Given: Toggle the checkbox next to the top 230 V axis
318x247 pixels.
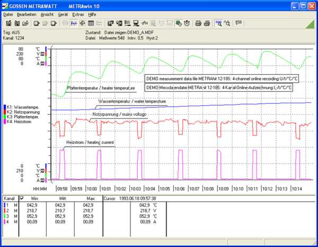Looking at the screenshot, I should click(43, 54).
